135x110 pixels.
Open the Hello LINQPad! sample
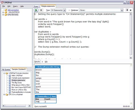(17, 76)
